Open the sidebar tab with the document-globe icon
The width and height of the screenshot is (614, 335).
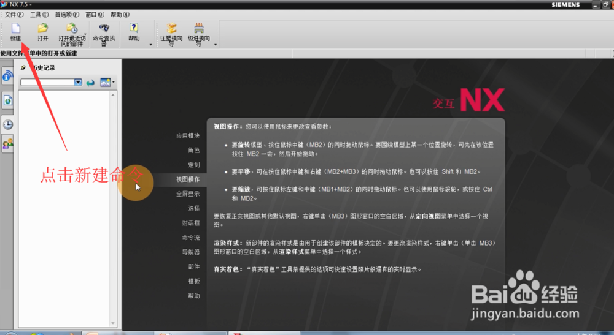[x=7, y=100]
